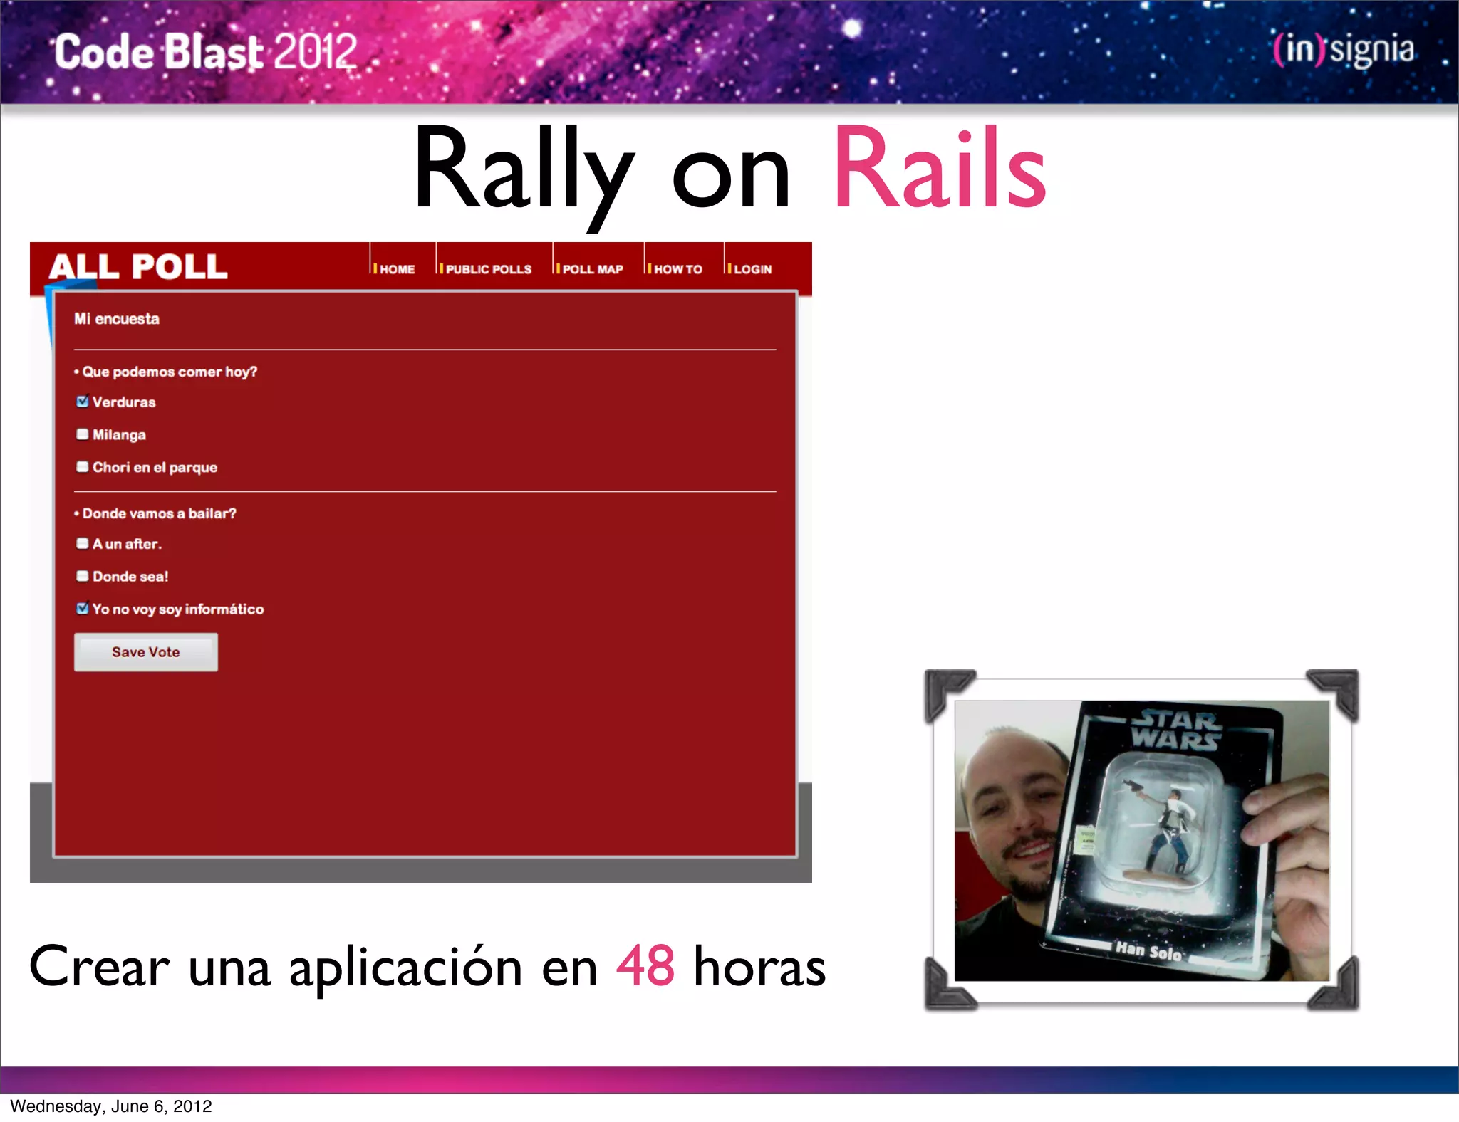Click the Star Wars Han Solo photo
This screenshot has width=1459, height=1122.
coord(1142,840)
